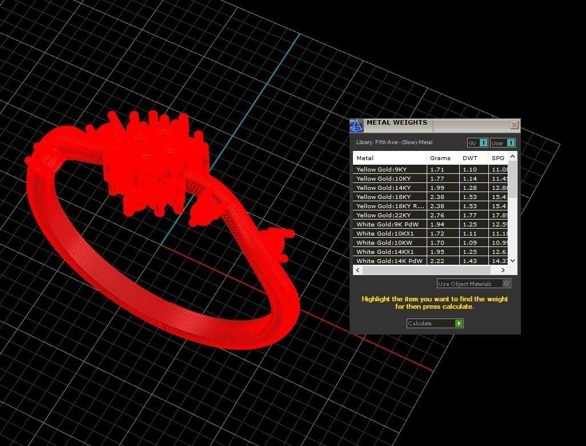Select the Yellow Gold:10KY row
The height and width of the screenshot is (446, 586).
click(x=430, y=178)
